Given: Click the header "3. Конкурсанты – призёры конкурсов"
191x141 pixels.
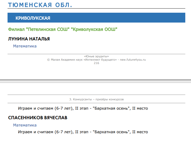Looking at the screenshot, I should click(x=96, y=99).
